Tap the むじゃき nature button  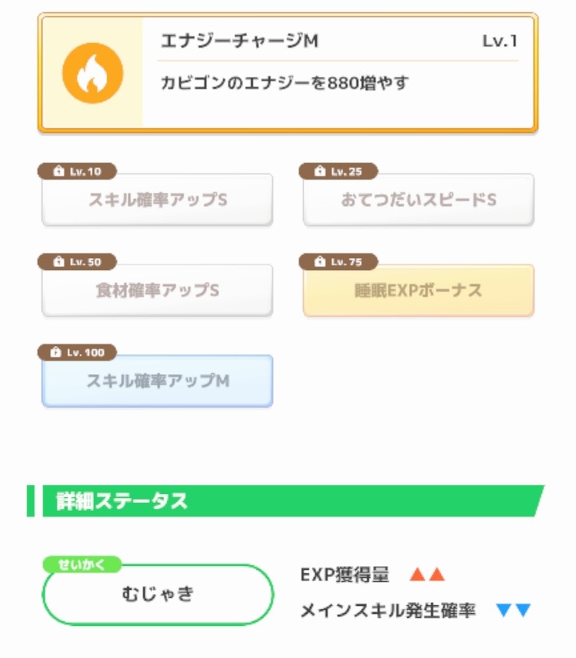(158, 595)
